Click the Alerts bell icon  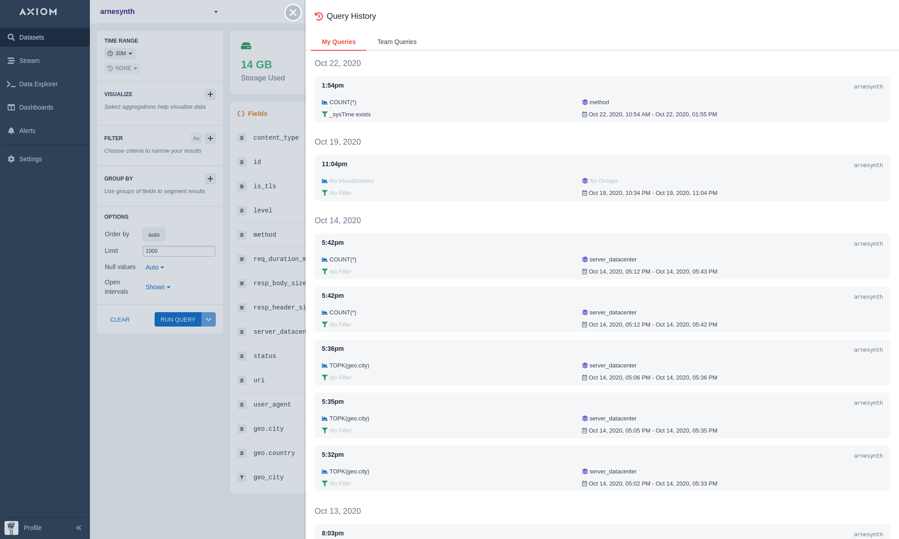(11, 131)
